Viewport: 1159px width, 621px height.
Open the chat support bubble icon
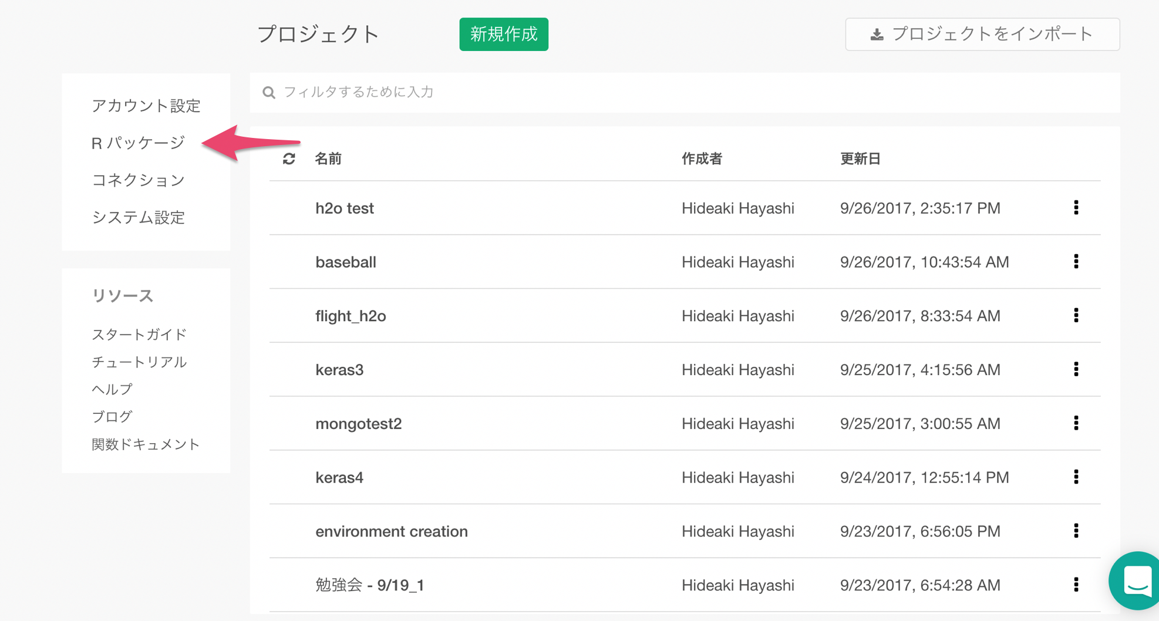point(1137,580)
